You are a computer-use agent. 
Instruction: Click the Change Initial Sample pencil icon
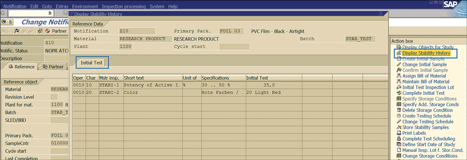pyautogui.click(x=399, y=64)
